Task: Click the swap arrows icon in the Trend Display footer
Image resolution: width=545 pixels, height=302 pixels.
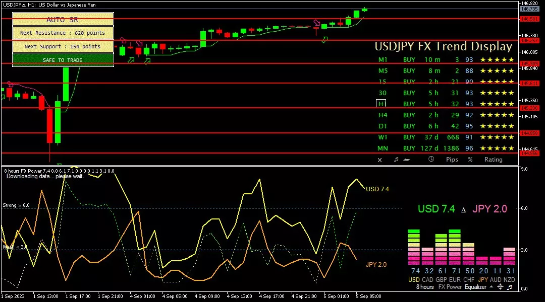Action: coord(407,160)
